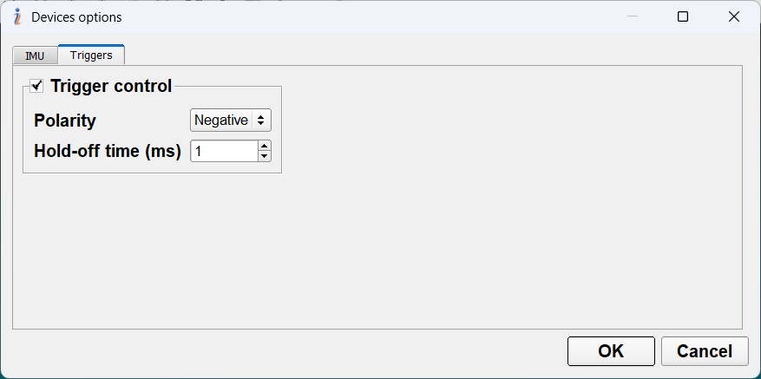The image size is (761, 379).
Task: Click the app icon in the title bar
Action: point(16,16)
